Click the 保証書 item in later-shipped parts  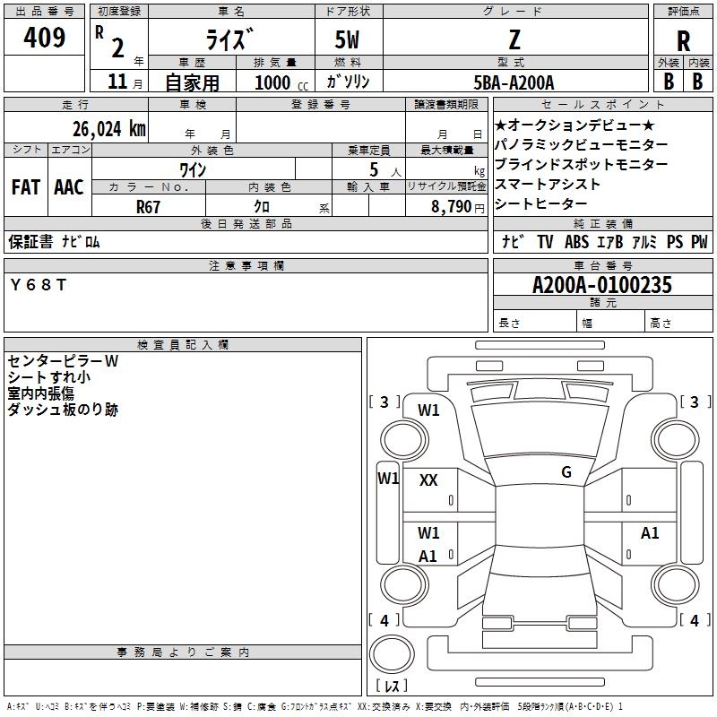(x=30, y=241)
